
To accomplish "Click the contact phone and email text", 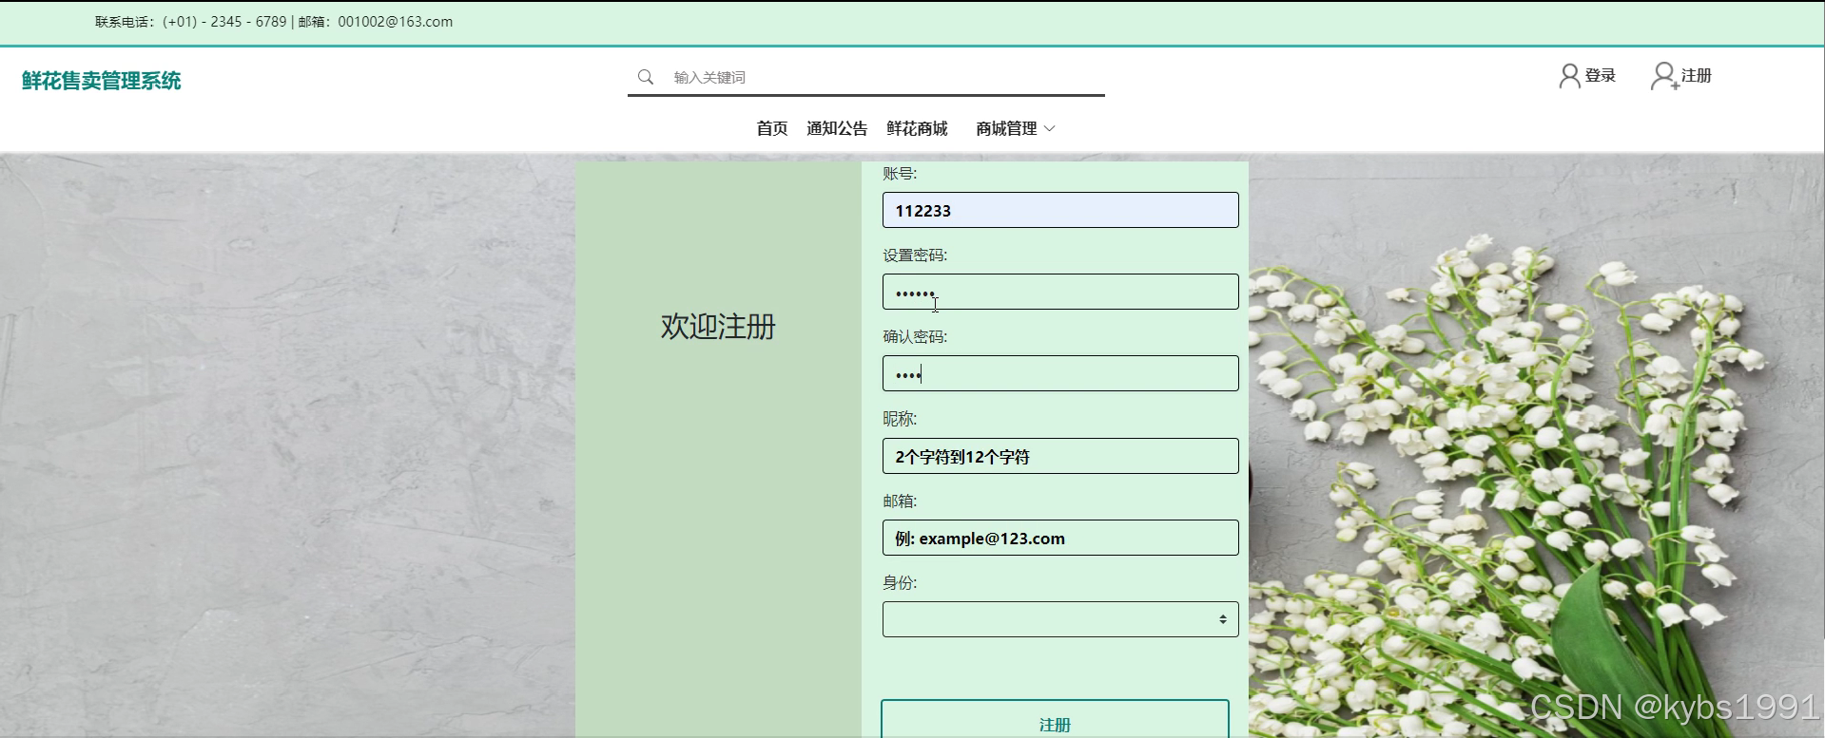I will point(274,22).
